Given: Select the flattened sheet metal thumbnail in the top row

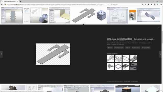Looking at the screenshot, I should [x=84, y=15].
